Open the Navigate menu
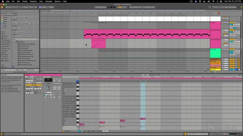This screenshot has height=136, width=243. (x=49, y=2)
